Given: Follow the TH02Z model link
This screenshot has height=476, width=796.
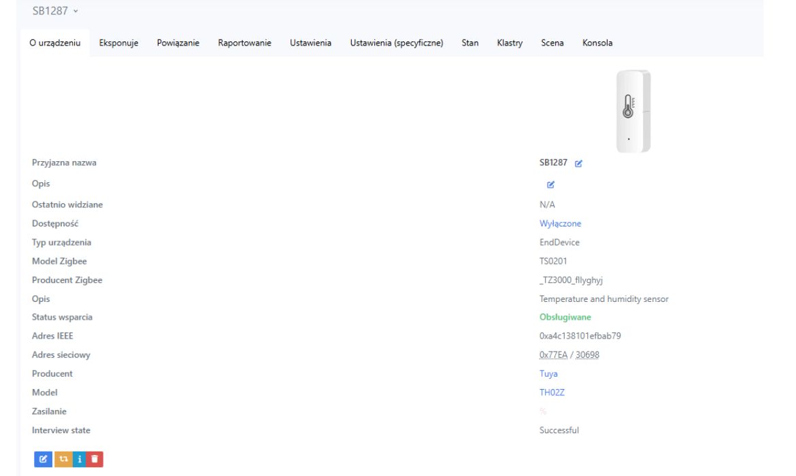Looking at the screenshot, I should pos(552,392).
